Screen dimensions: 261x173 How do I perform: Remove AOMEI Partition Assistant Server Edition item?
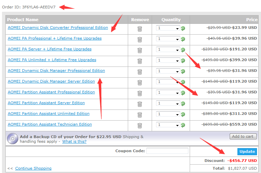[140, 104]
